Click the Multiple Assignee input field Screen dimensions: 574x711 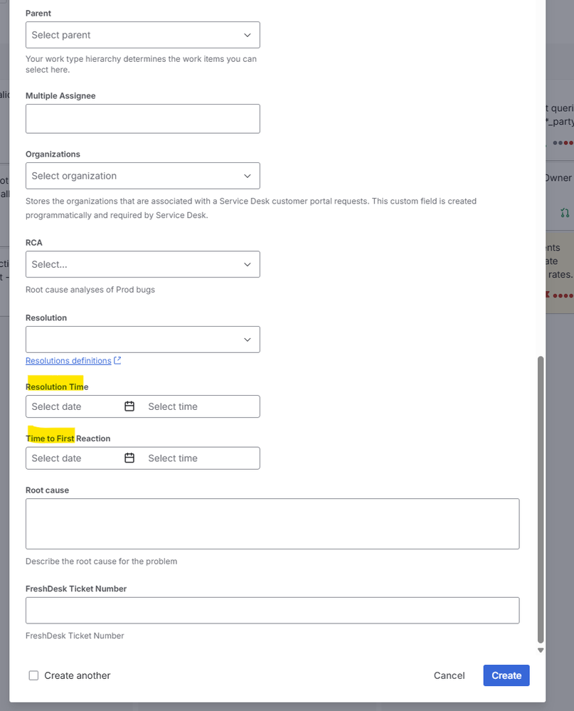143,119
